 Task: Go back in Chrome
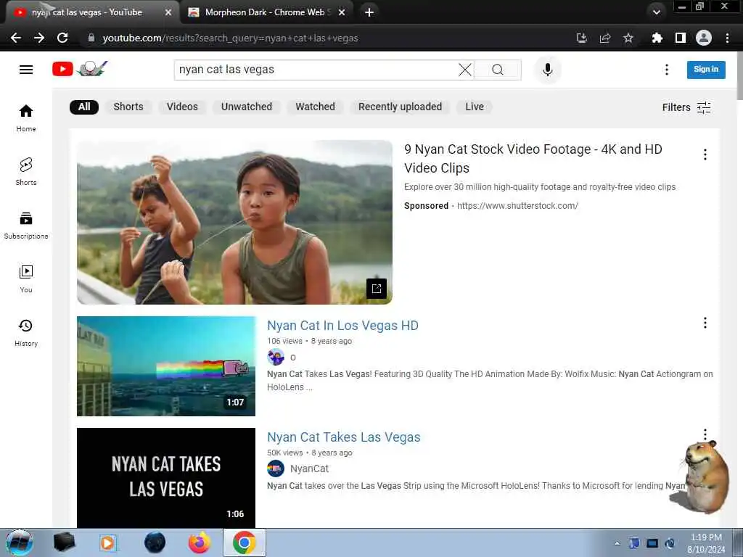16,38
